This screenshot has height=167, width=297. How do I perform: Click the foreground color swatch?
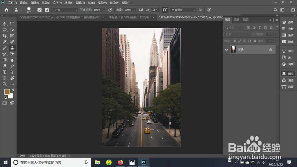click(7, 92)
